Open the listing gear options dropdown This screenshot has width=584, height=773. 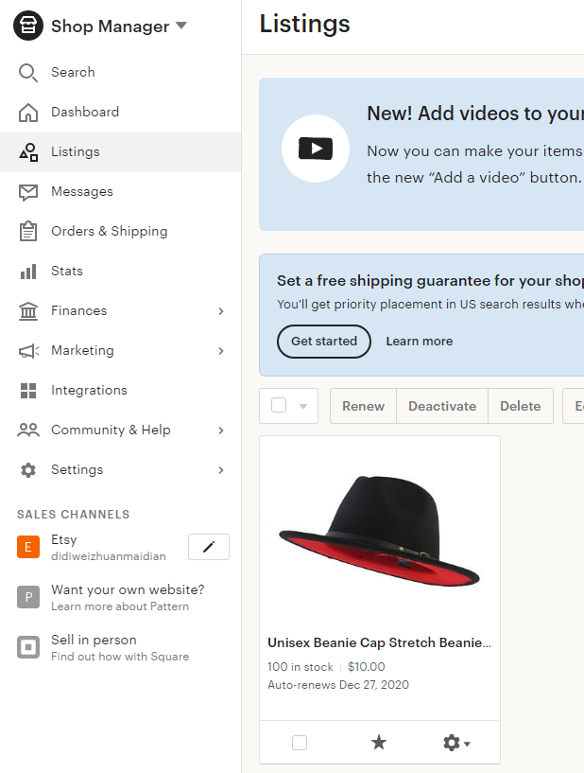pos(456,743)
